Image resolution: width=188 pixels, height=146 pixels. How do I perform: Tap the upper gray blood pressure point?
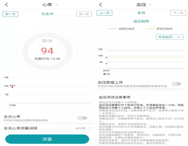(107, 58)
